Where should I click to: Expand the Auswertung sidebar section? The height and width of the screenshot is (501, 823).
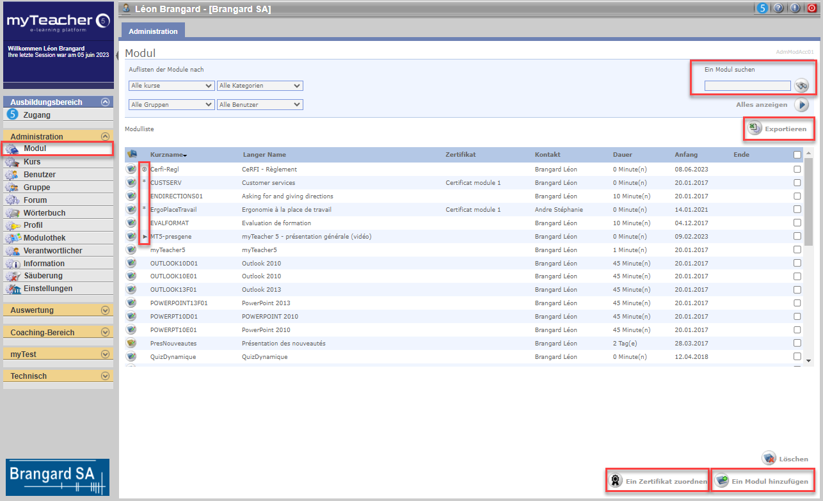[x=106, y=310]
